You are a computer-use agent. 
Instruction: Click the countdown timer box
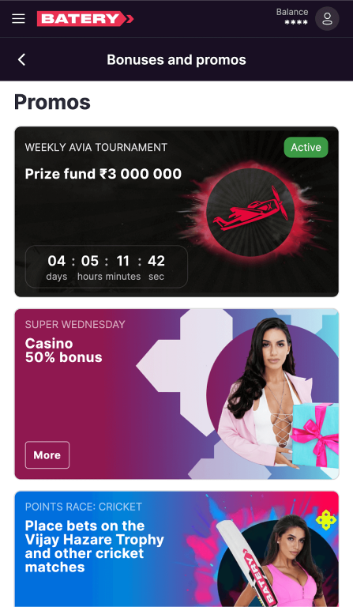[x=107, y=266]
